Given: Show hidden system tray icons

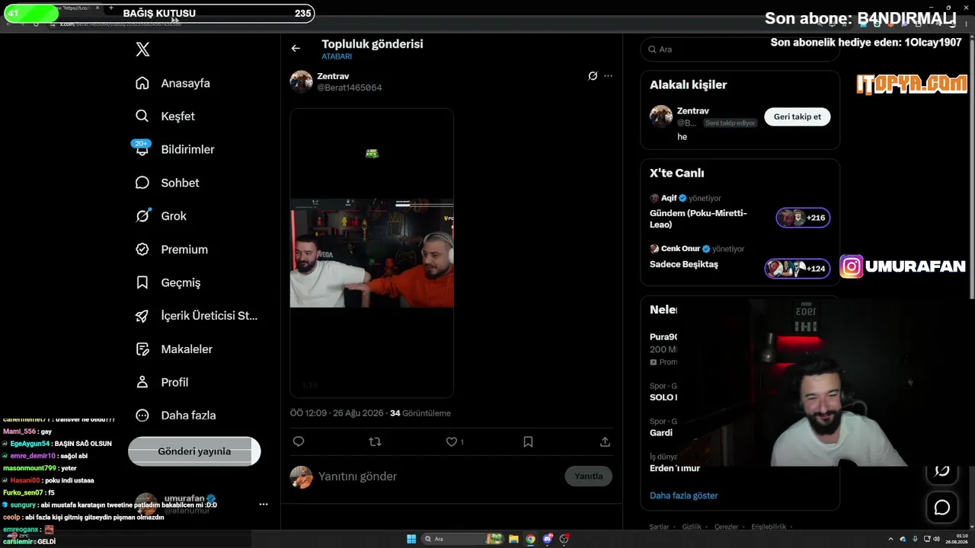Looking at the screenshot, I should [x=892, y=539].
